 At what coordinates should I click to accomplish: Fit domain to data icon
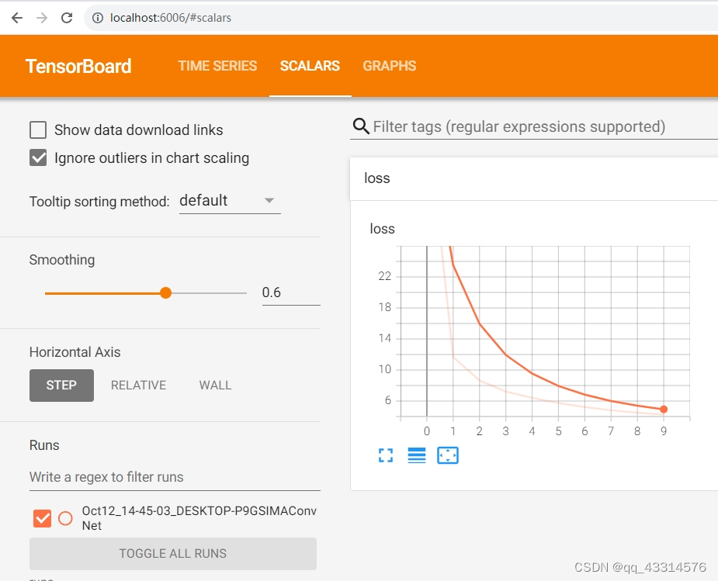(x=447, y=455)
